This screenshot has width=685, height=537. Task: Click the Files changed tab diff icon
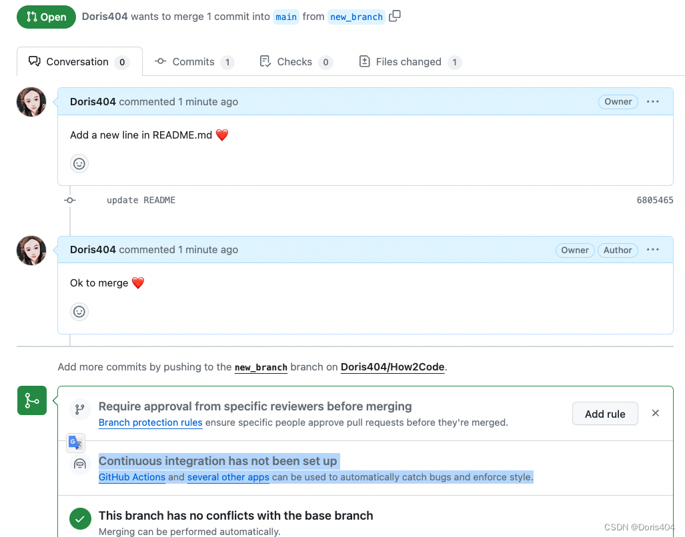364,61
